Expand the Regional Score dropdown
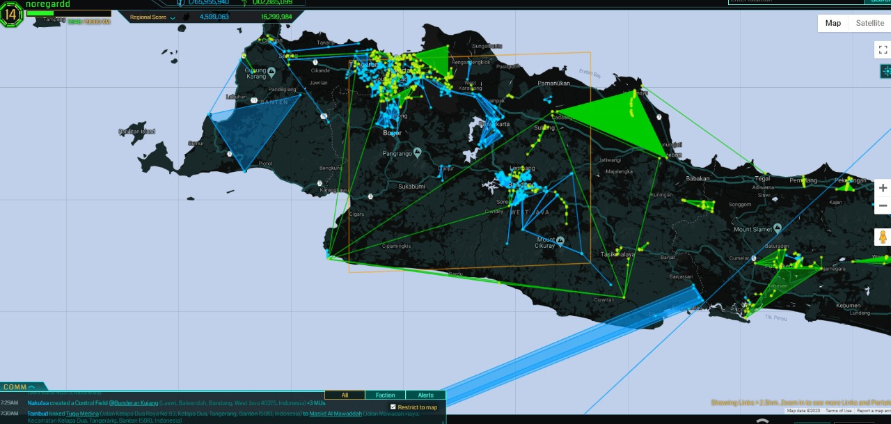 [173, 17]
